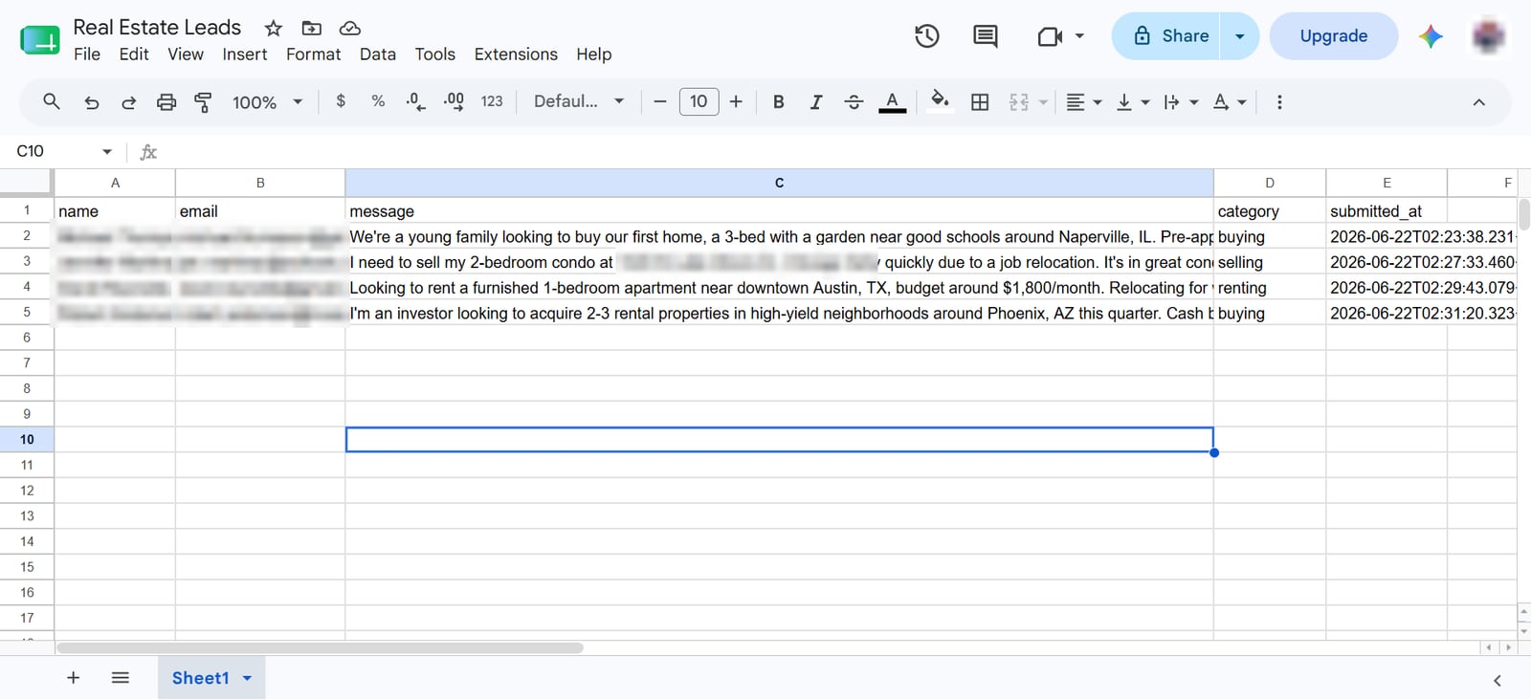This screenshot has height=700, width=1531.
Task: Open the File menu
Action: coord(87,55)
